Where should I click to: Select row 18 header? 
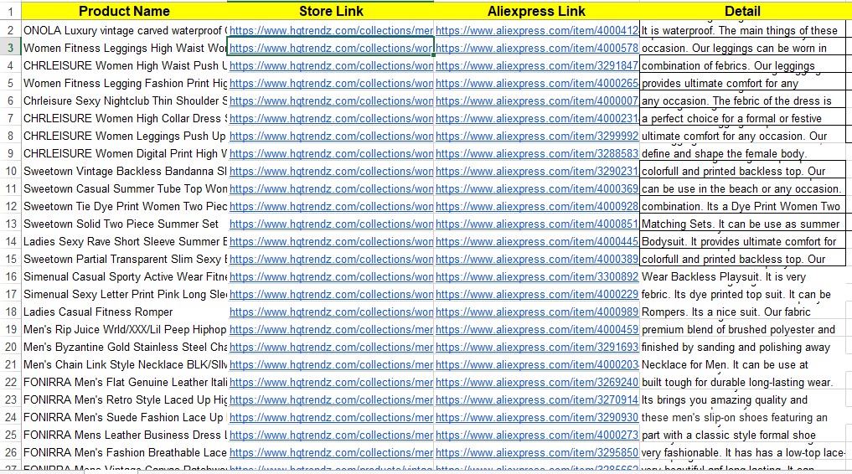tap(10, 312)
